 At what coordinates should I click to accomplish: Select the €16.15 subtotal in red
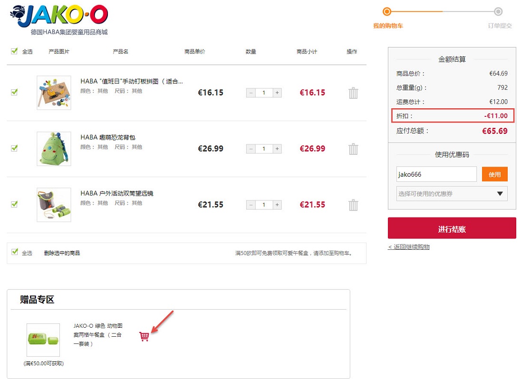(x=312, y=93)
